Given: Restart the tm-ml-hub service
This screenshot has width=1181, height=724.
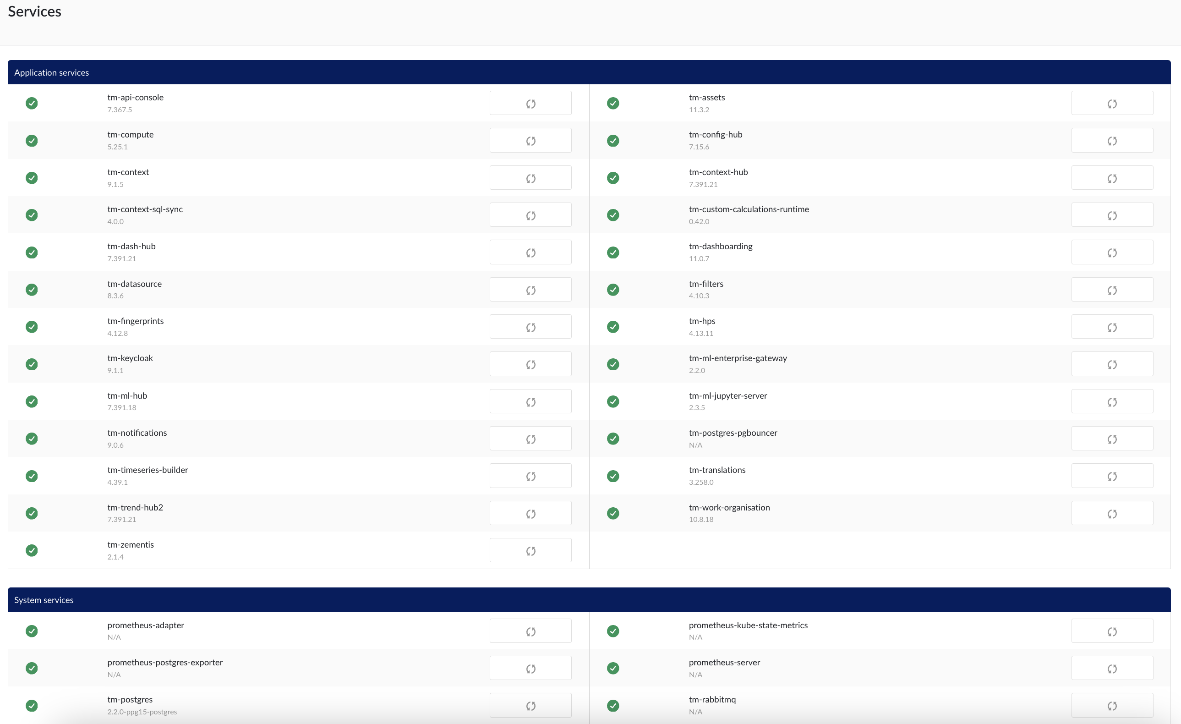Looking at the screenshot, I should point(530,401).
